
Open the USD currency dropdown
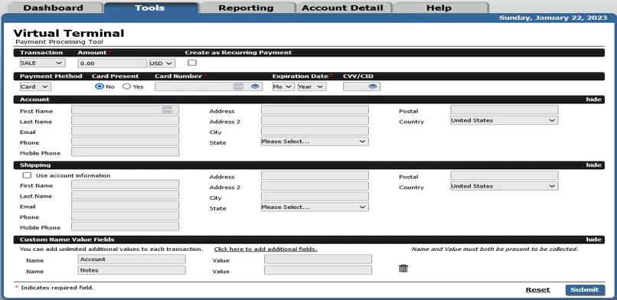pyautogui.click(x=162, y=64)
